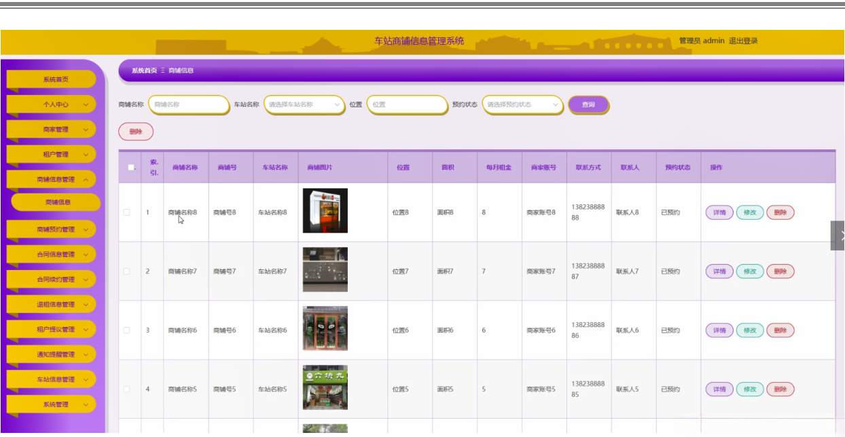Screen dimensions: 845x437
Task: Click the 预约状态 column header
Action: tap(678, 168)
